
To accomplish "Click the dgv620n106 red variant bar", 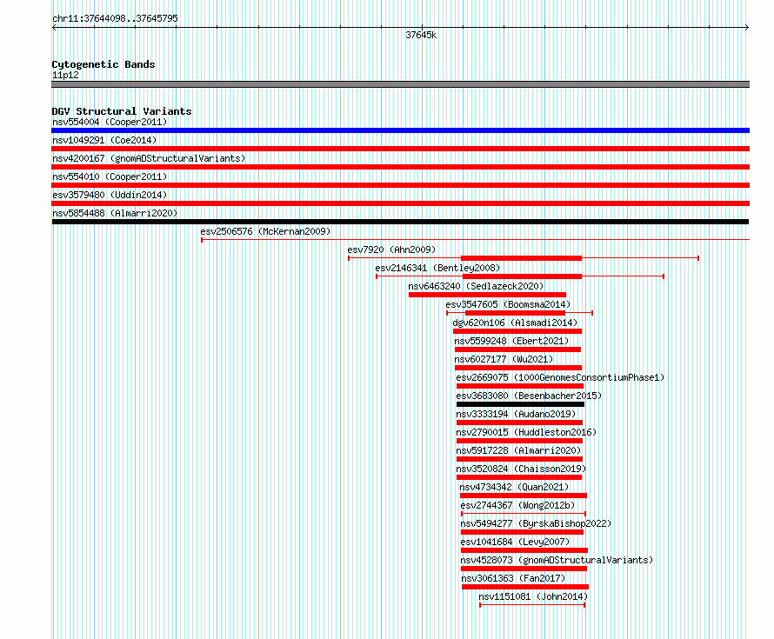I will (517, 331).
